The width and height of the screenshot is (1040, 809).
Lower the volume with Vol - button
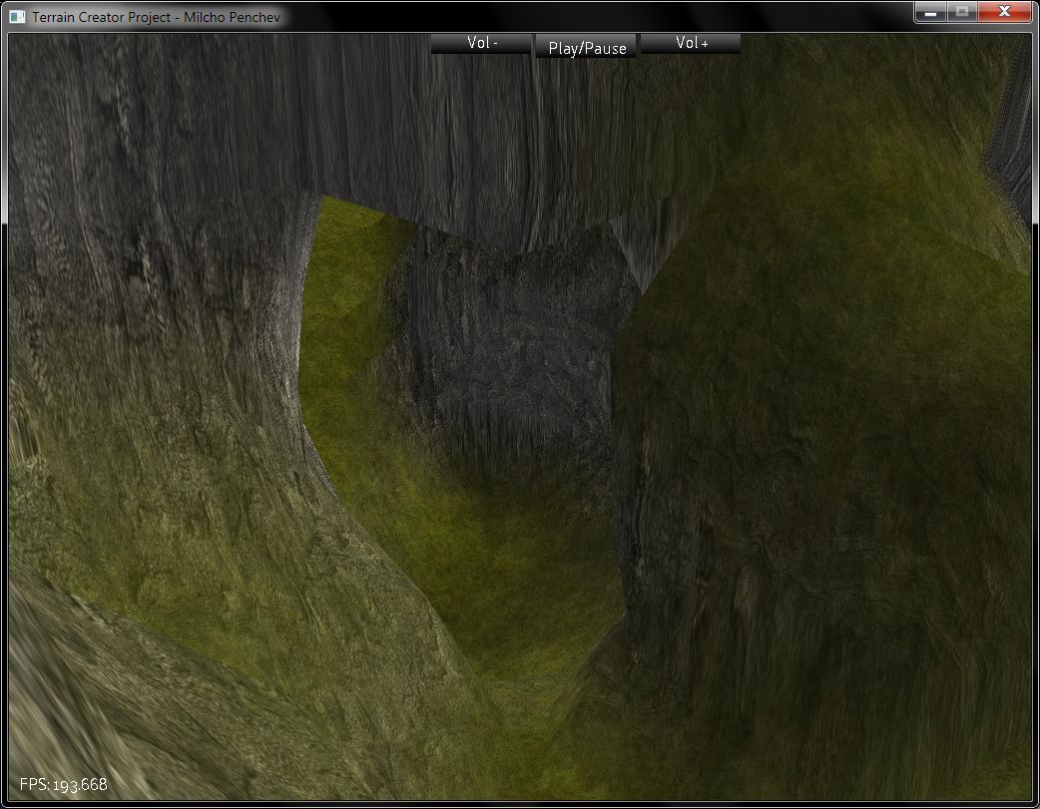481,43
